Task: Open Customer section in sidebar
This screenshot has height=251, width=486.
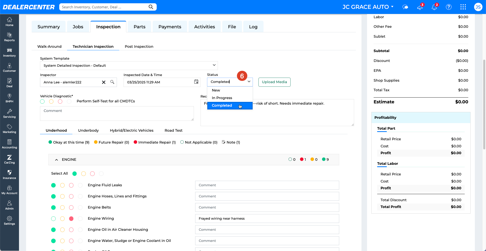Action: [x=9, y=68]
